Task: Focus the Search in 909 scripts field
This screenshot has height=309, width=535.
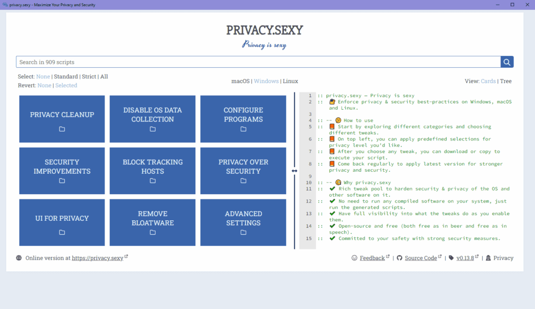Action: pos(258,62)
